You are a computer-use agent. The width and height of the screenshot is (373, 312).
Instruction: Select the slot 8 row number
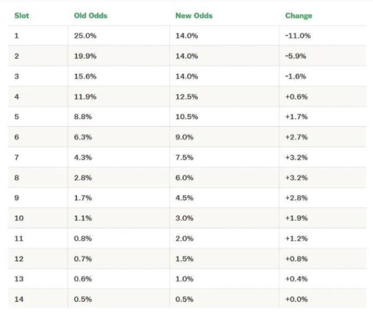pyautogui.click(x=17, y=177)
